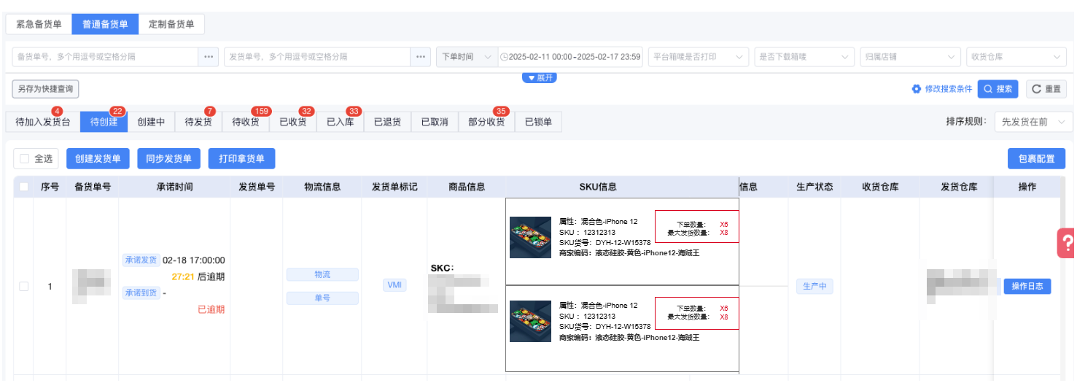Open the ellipsis next to 发货单号 field
Image resolution: width=1077 pixels, height=391 pixels.
click(x=421, y=57)
